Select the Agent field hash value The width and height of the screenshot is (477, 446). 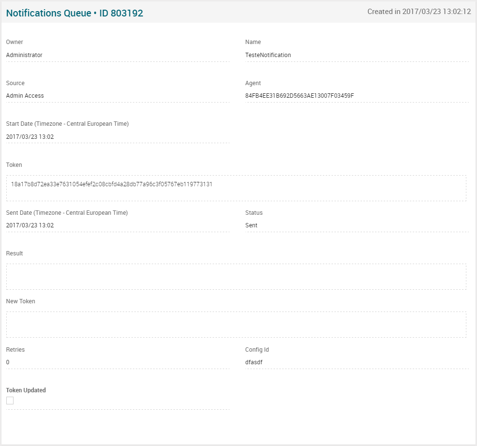coord(300,96)
